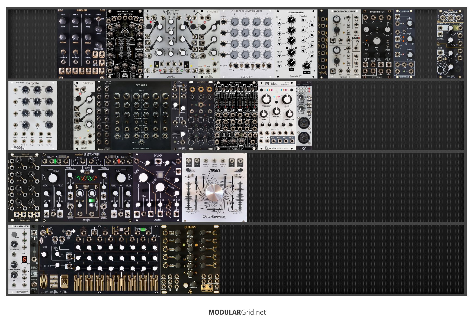Click the 'MULTIFILTER' module title
Screen dimensions: 475x318
(377, 12)
